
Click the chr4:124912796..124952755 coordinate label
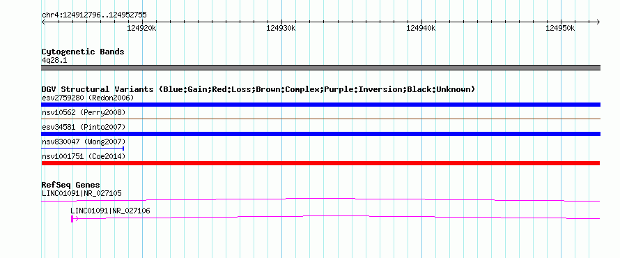[94, 15]
